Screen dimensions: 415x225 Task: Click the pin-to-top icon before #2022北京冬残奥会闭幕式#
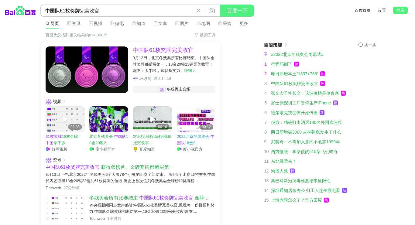tap(266, 54)
